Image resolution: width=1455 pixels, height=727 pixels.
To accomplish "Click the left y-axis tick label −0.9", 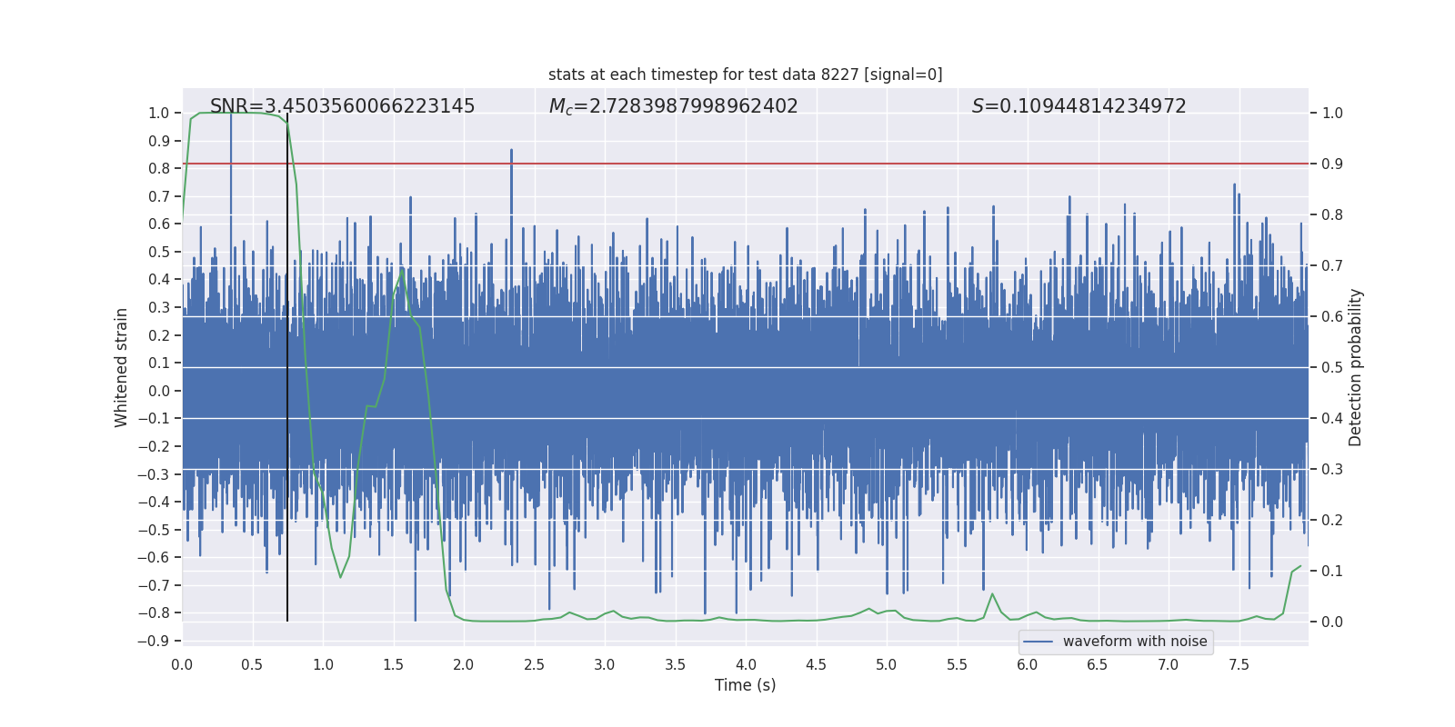I will click(154, 642).
